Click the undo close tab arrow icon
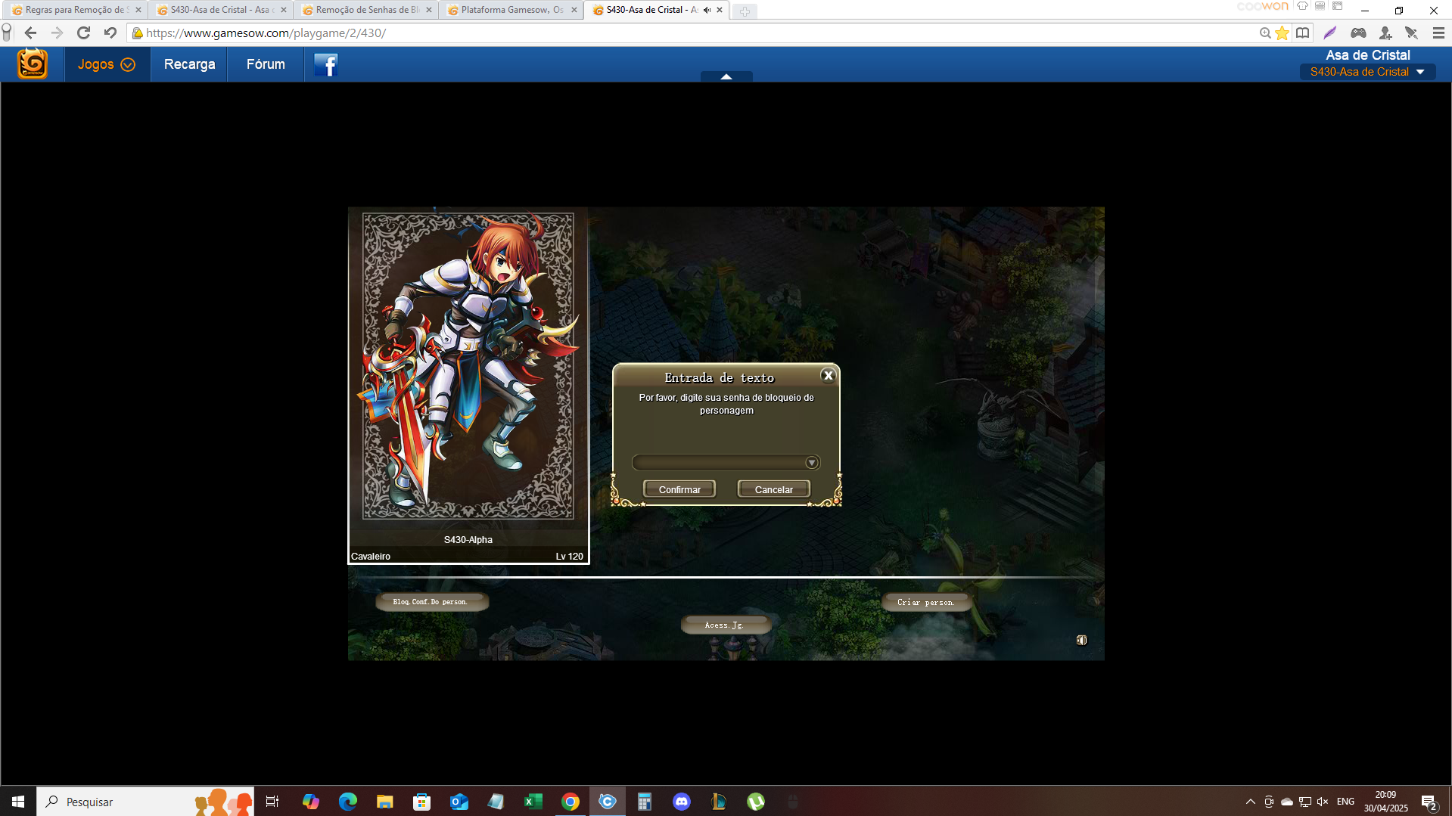The height and width of the screenshot is (816, 1452). point(110,33)
